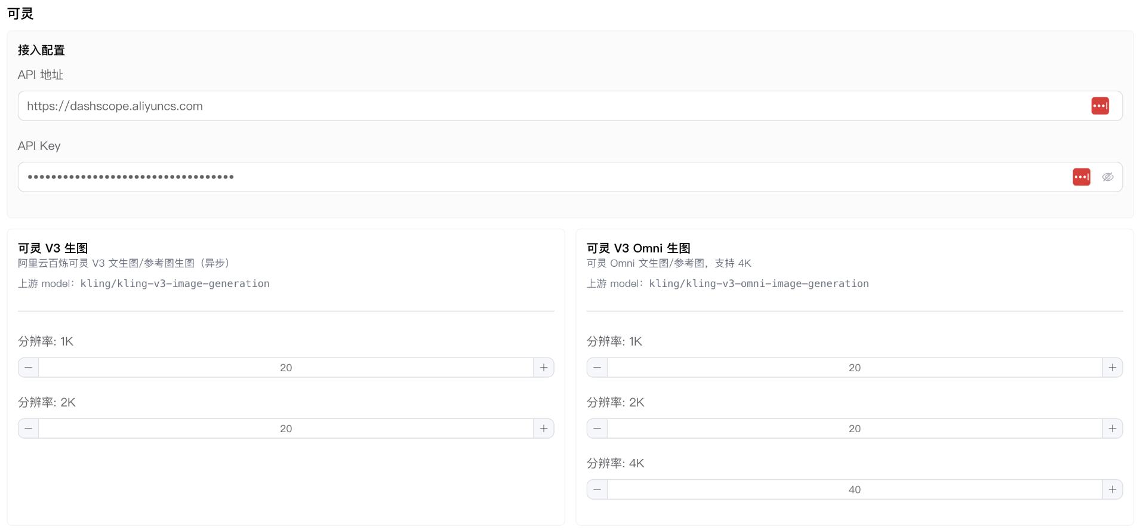
Task: Focus the API 地址 input field
Action: pos(570,106)
